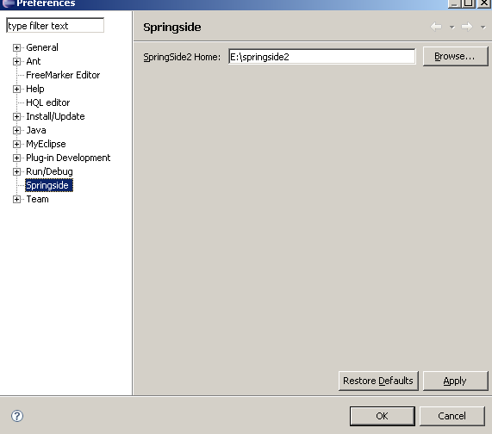Open the forward history dropdown arrow
Screen dimensions: 492x434
[x=483, y=28]
